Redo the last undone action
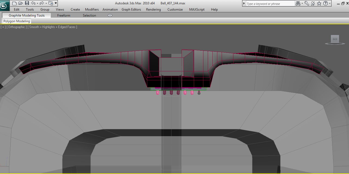 (x=42, y=3)
